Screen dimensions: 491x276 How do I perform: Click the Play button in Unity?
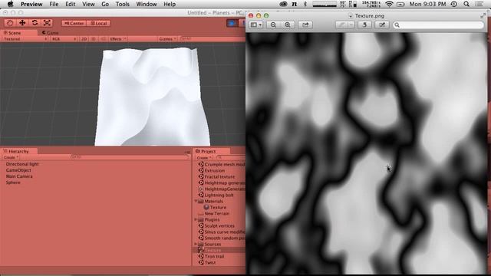coord(232,23)
